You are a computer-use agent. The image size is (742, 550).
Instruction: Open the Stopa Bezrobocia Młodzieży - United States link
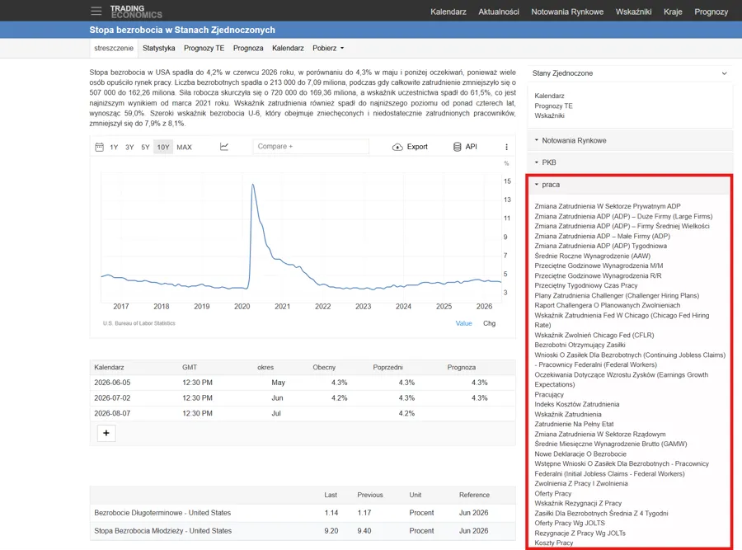[x=162, y=530]
